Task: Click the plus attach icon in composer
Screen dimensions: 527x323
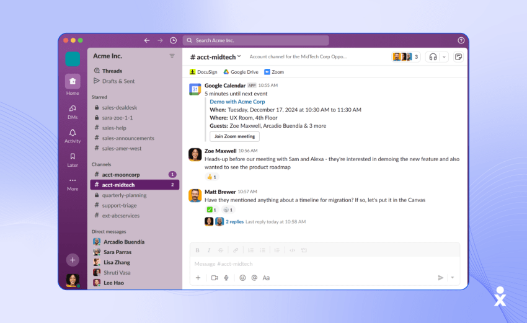Action: coord(198,278)
